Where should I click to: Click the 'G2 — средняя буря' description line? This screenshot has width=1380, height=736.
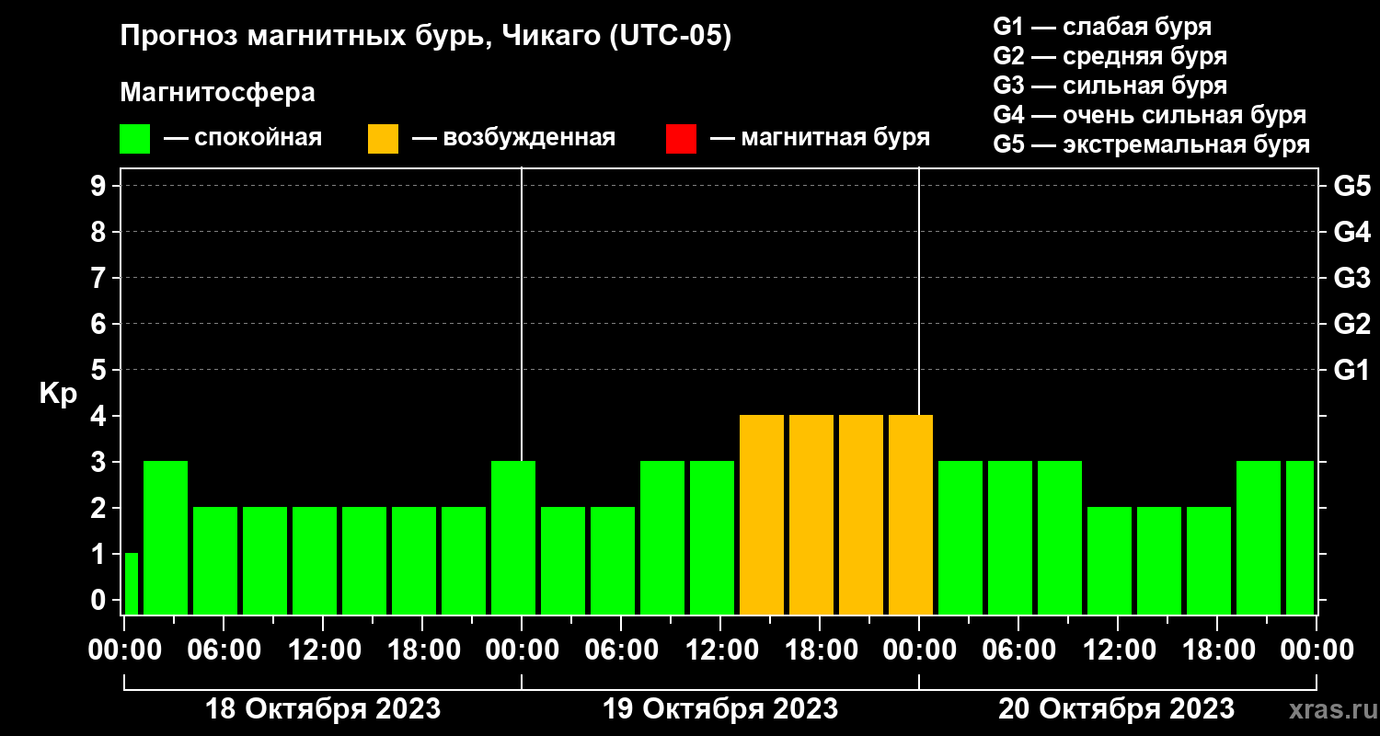coord(1110,56)
